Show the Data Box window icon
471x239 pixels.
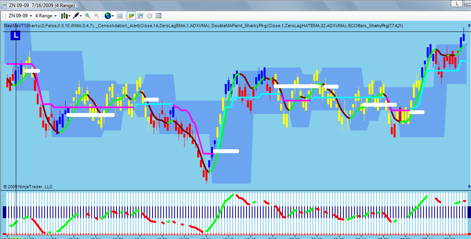(x=120, y=16)
